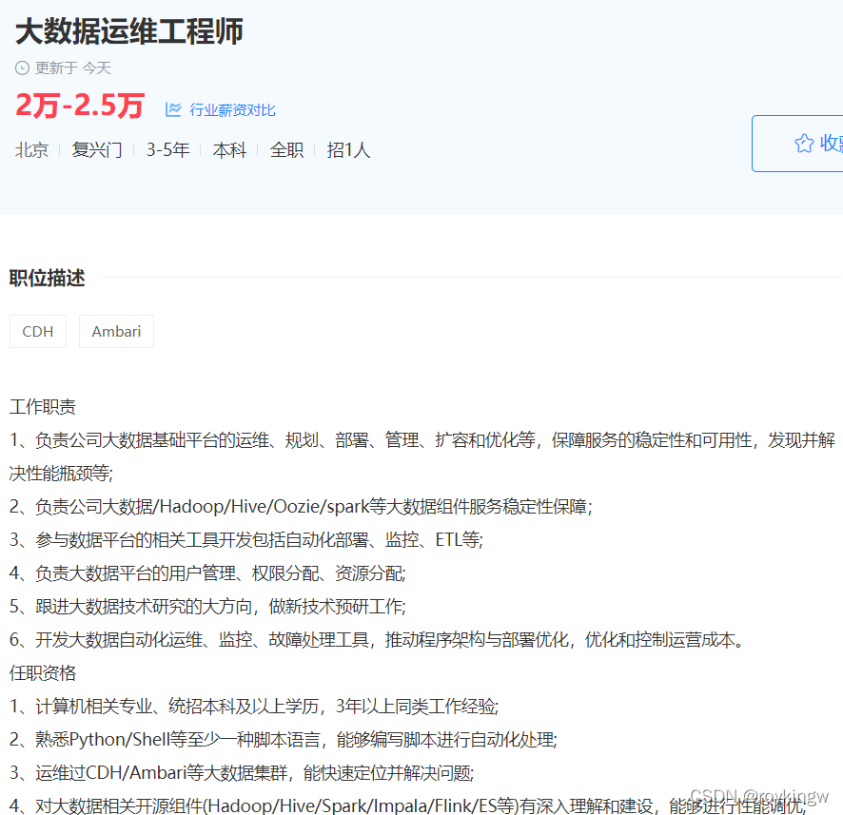
Task: Open the 行业薪资对比 salary comparison link
Action: pos(229,110)
